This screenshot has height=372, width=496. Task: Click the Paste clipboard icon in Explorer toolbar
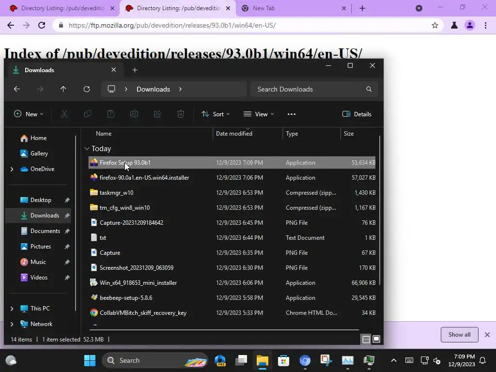[111, 114]
